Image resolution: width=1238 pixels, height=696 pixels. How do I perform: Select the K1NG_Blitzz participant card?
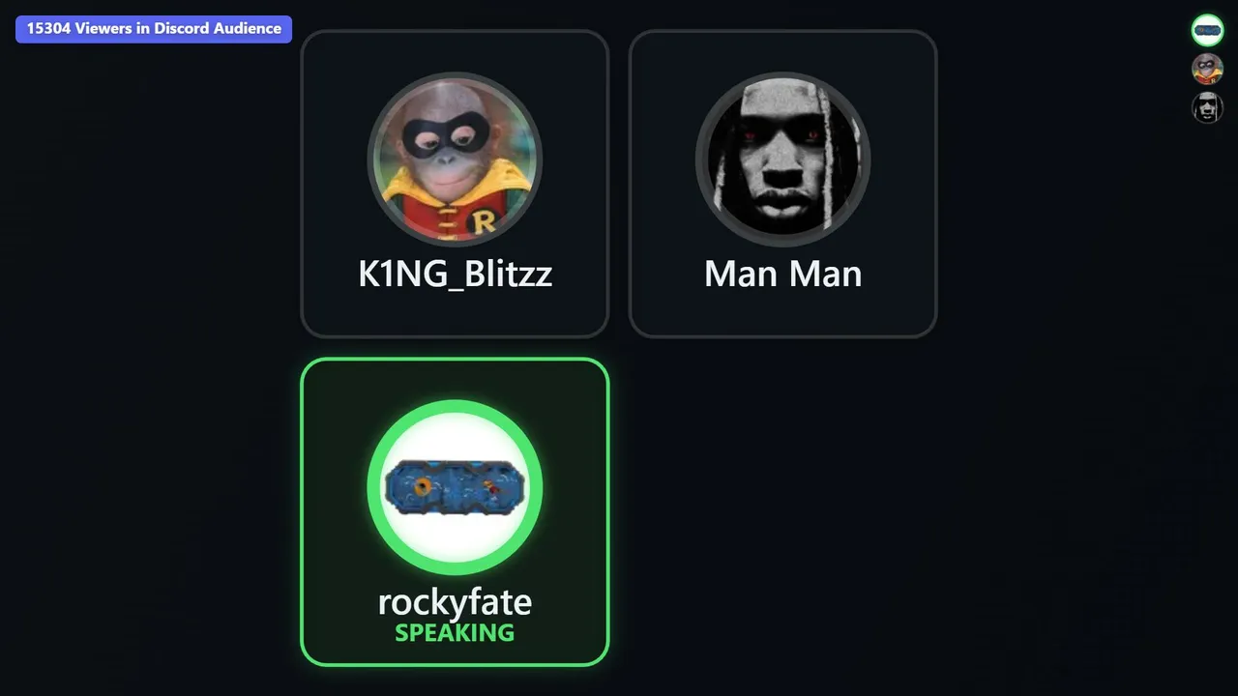pyautogui.click(x=455, y=184)
